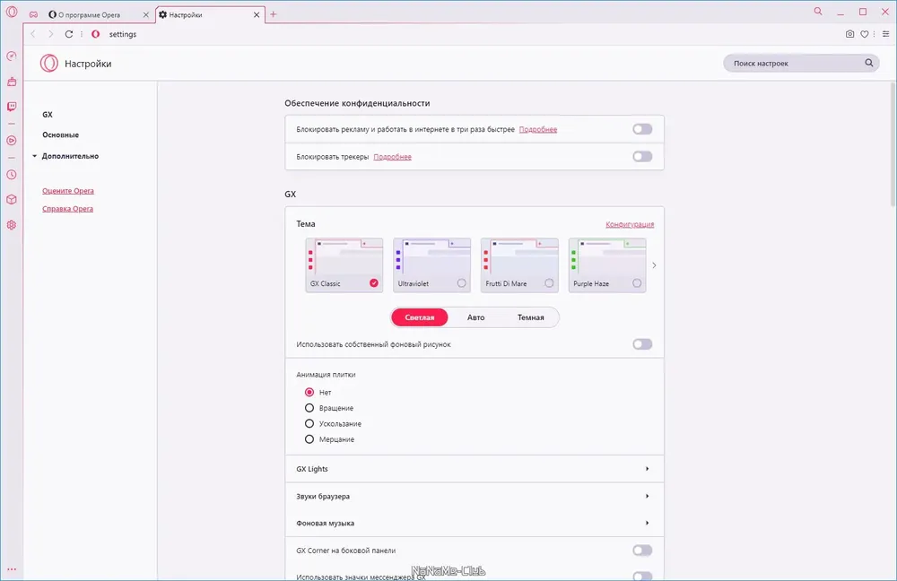The image size is (897, 581).
Task: Take a snapshot with the camera icon
Action: [849, 34]
